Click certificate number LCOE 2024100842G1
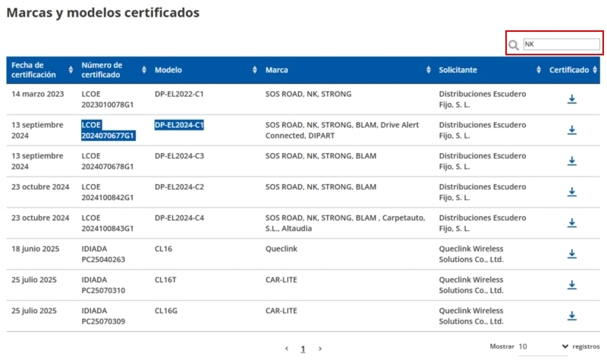This screenshot has height=363, width=607. pos(108,192)
